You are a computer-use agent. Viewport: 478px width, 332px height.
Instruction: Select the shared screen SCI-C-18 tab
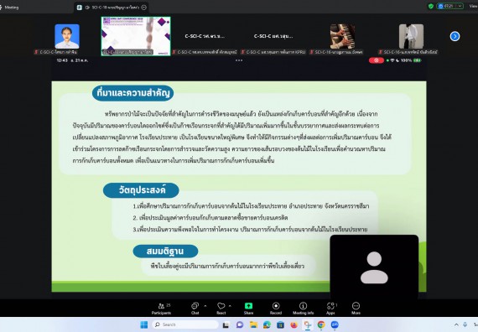click(112, 8)
